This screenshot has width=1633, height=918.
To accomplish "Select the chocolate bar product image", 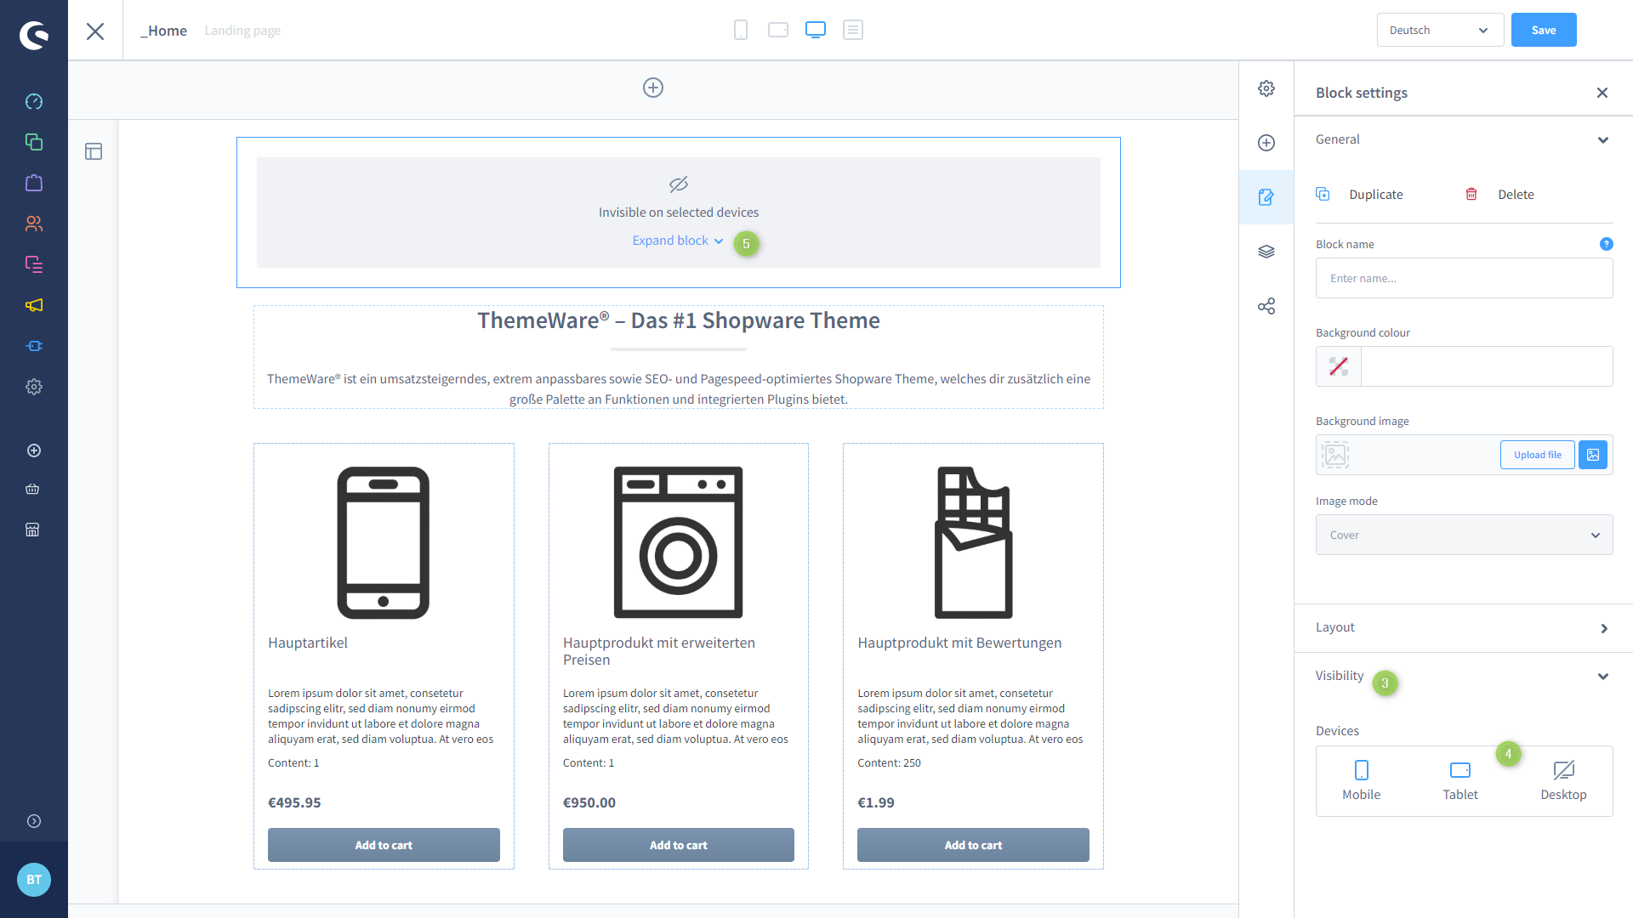I will (973, 542).
